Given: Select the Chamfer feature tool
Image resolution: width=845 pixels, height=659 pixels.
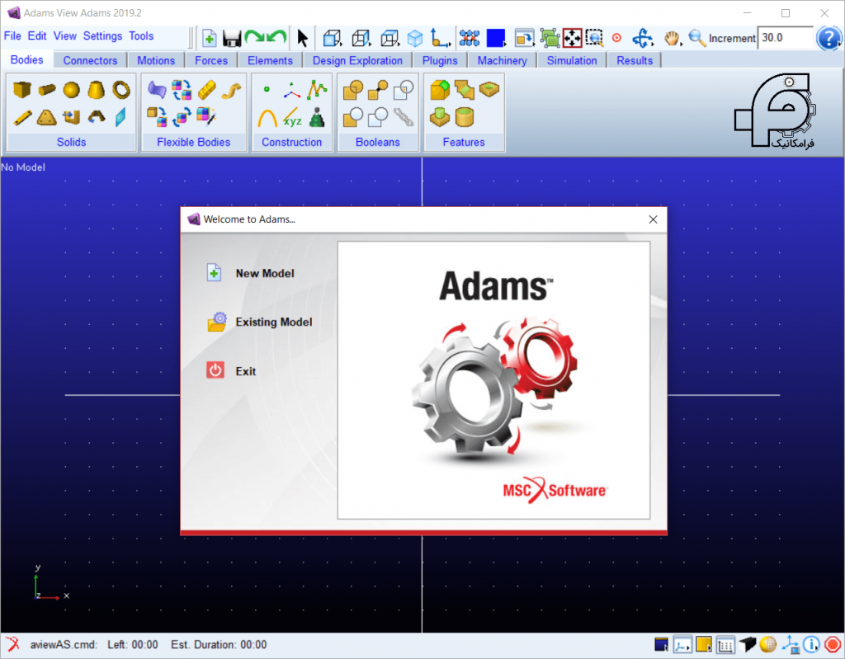Looking at the screenshot, I should pyautogui.click(x=465, y=90).
